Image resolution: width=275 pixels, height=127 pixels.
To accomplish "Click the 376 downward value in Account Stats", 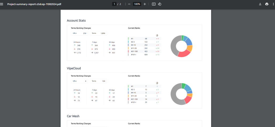I will pos(79,49).
